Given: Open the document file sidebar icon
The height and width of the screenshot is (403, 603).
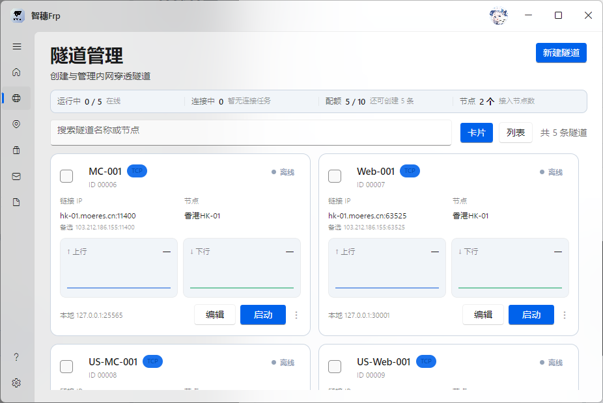Looking at the screenshot, I should 16,202.
